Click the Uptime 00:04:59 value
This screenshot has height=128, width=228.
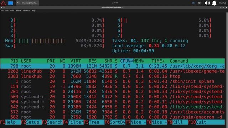(x=144, y=51)
